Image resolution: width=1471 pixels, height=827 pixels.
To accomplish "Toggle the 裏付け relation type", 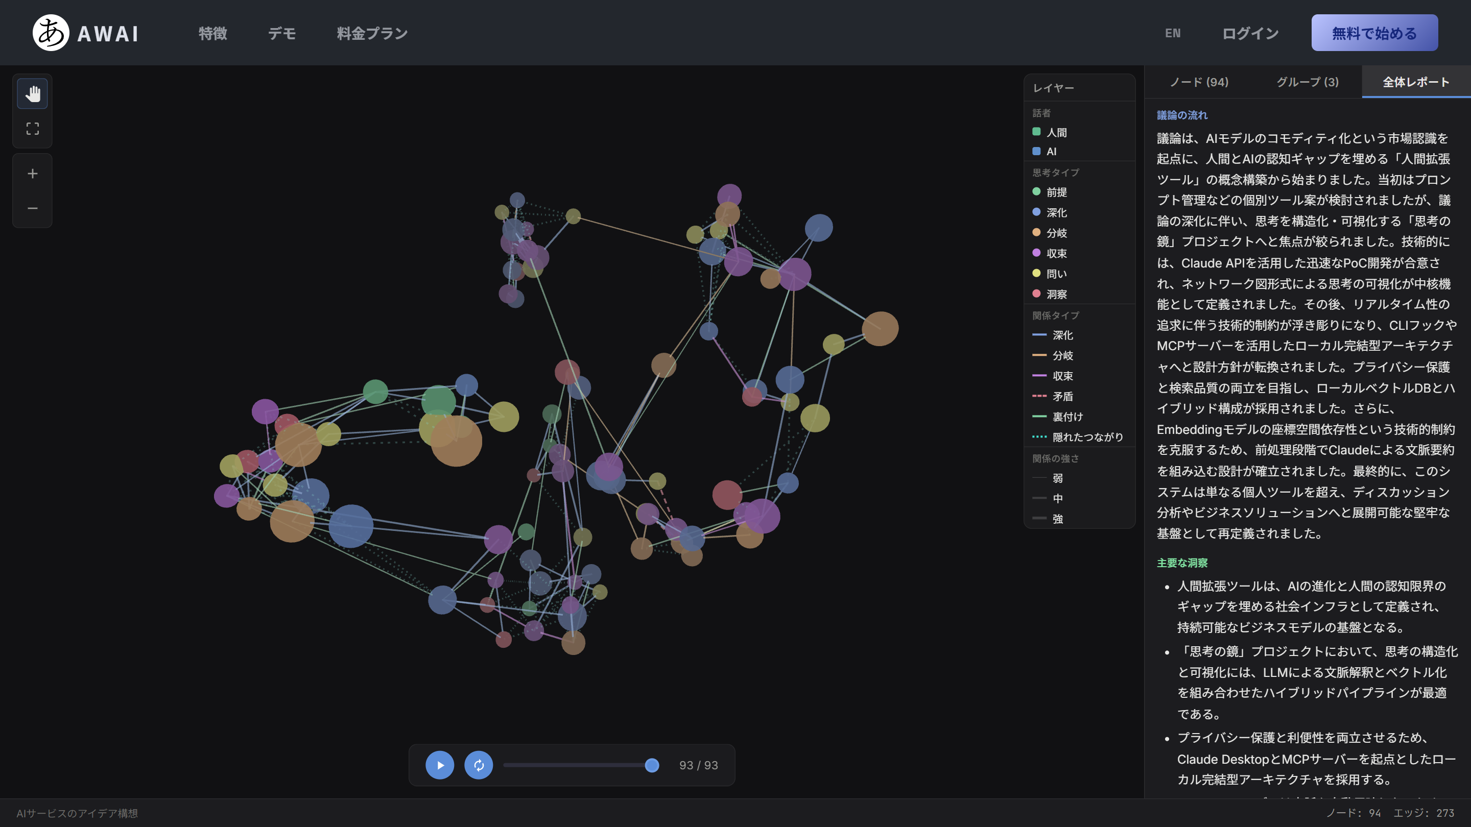I will [1058, 417].
